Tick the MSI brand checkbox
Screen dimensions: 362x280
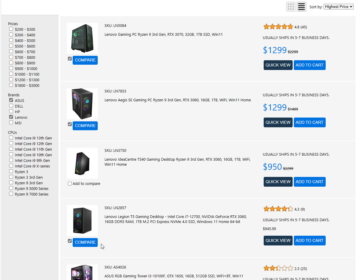tap(11, 123)
